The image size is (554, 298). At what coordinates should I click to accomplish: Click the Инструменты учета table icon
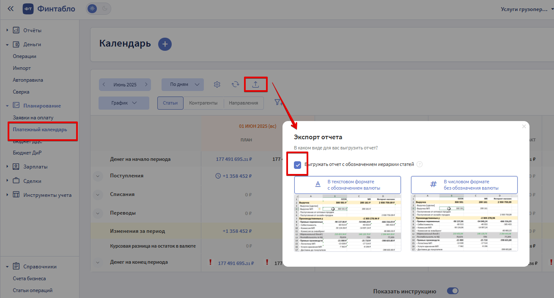(16, 195)
